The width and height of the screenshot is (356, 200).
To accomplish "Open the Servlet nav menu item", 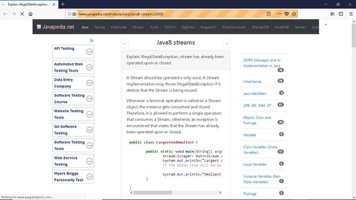I will click(x=300, y=27).
